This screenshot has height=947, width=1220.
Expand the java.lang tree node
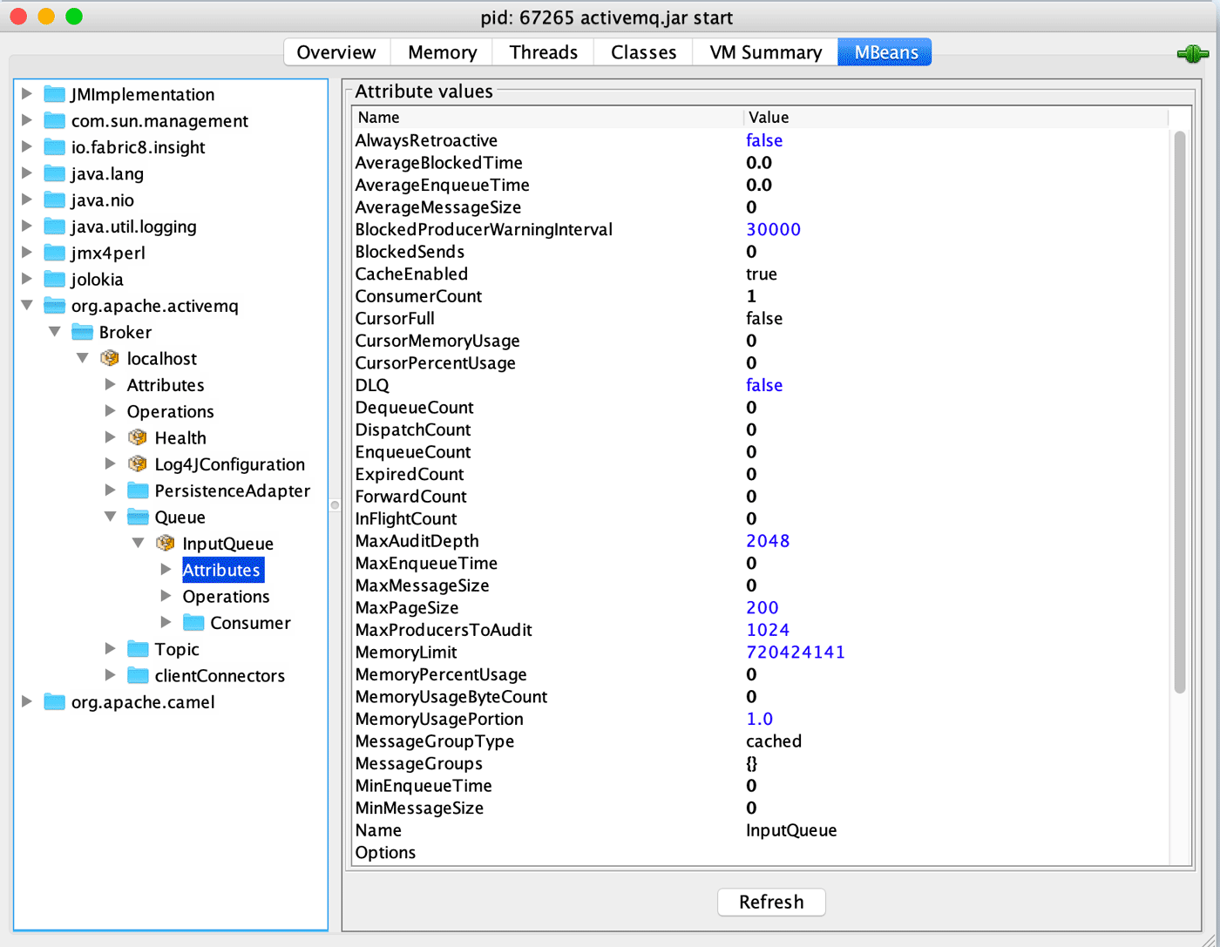[27, 173]
